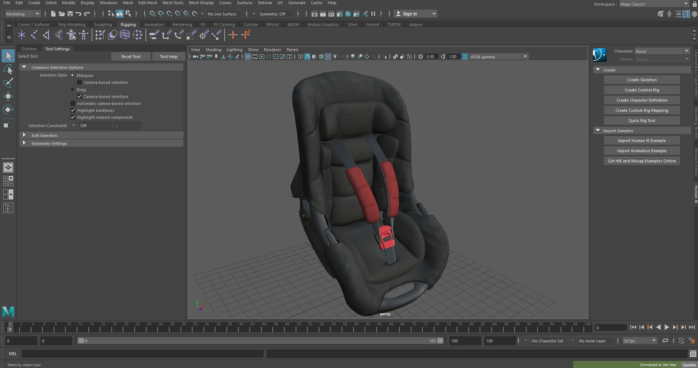This screenshot has width=698, height=368.
Task: Select the Marquee selection style radio
Action: point(72,75)
